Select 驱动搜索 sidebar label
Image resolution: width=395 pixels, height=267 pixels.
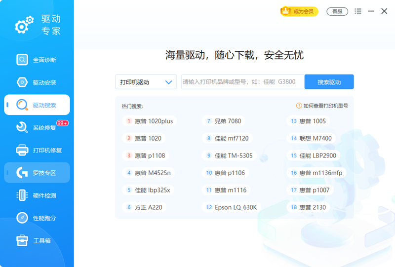pyautogui.click(x=44, y=105)
